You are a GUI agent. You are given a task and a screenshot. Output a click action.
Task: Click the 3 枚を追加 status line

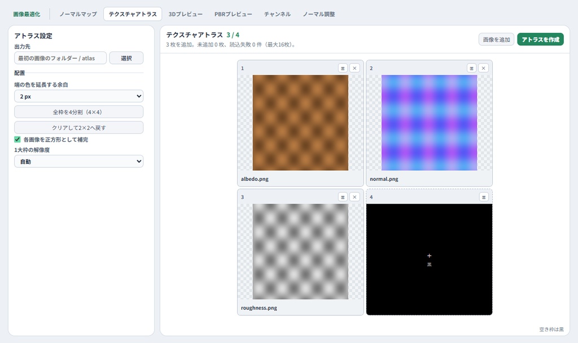(231, 45)
